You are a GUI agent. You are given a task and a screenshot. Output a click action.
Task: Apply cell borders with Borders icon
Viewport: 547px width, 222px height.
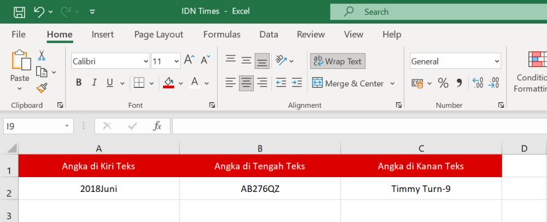[139, 83]
